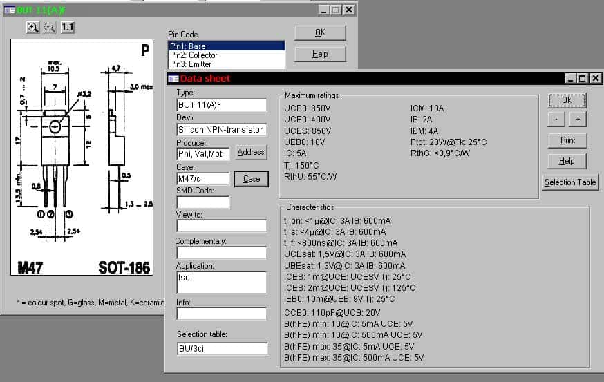The image size is (604, 382).
Task: Click the Case field M47/c
Action: click(x=203, y=179)
